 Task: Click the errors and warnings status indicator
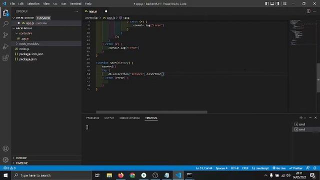pyautogui.click(x=9, y=168)
